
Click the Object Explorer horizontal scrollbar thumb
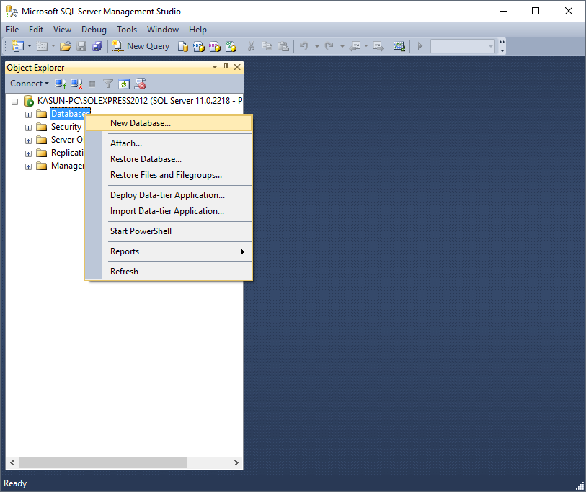(103, 463)
